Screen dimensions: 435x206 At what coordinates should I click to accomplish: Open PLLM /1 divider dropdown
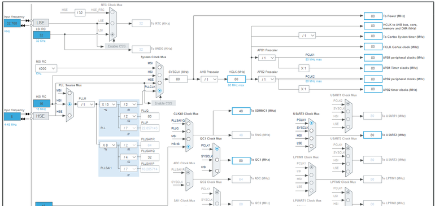tap(86, 104)
